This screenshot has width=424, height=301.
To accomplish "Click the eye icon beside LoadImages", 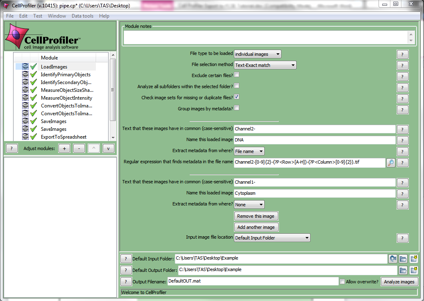I will [x=25, y=66].
